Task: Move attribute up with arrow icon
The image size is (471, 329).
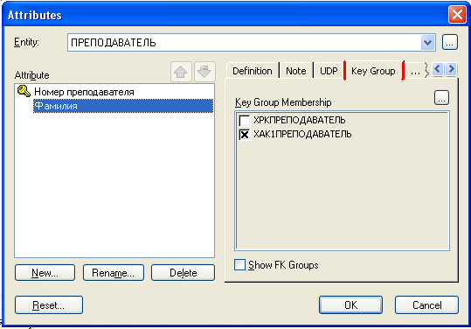Action: (181, 72)
